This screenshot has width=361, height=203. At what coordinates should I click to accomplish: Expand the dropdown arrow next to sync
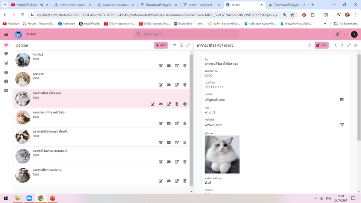click(x=344, y=34)
